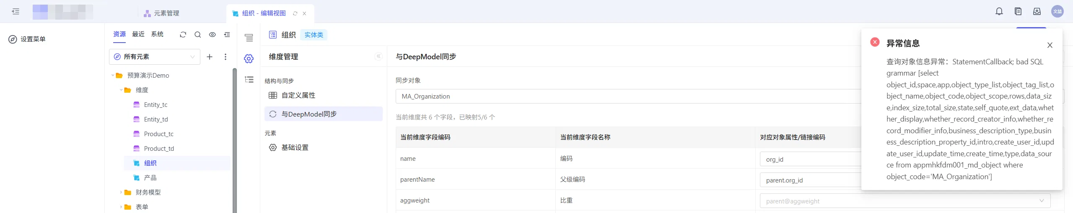Select Entity_td in the tree
The image size is (1073, 213).
(x=156, y=119)
